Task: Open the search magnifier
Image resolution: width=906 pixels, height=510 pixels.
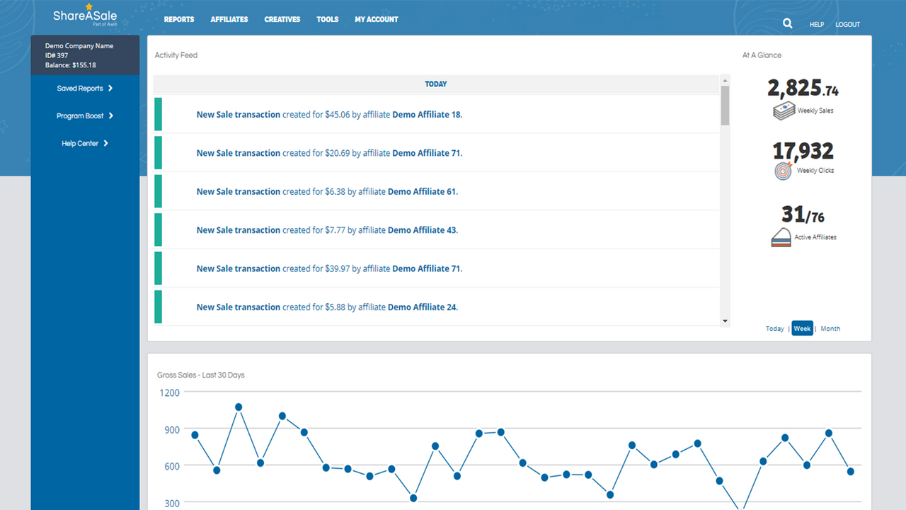Action: (787, 23)
